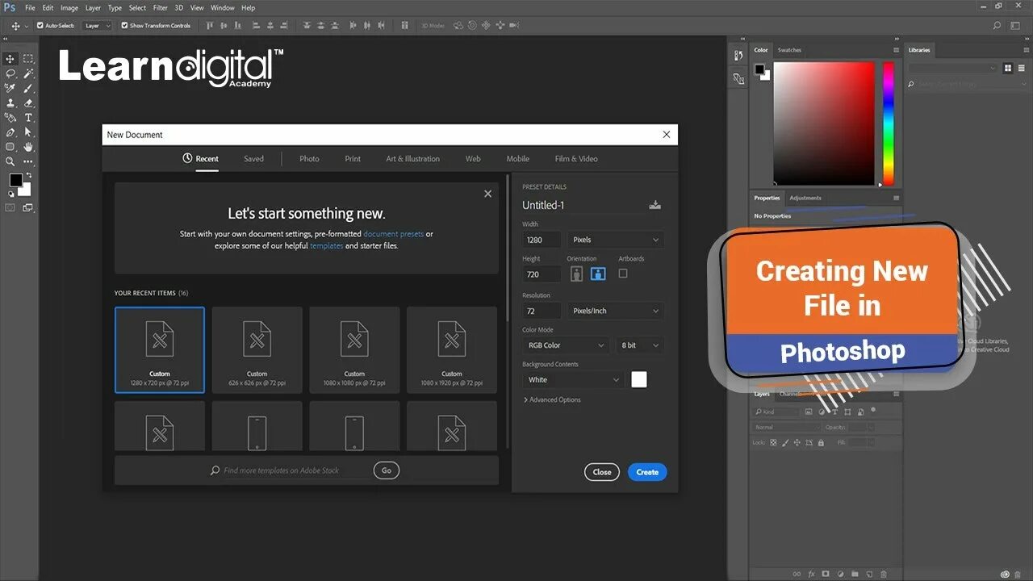Toggle Quick Mask mode icon
This screenshot has width=1033, height=581.
[x=10, y=207]
